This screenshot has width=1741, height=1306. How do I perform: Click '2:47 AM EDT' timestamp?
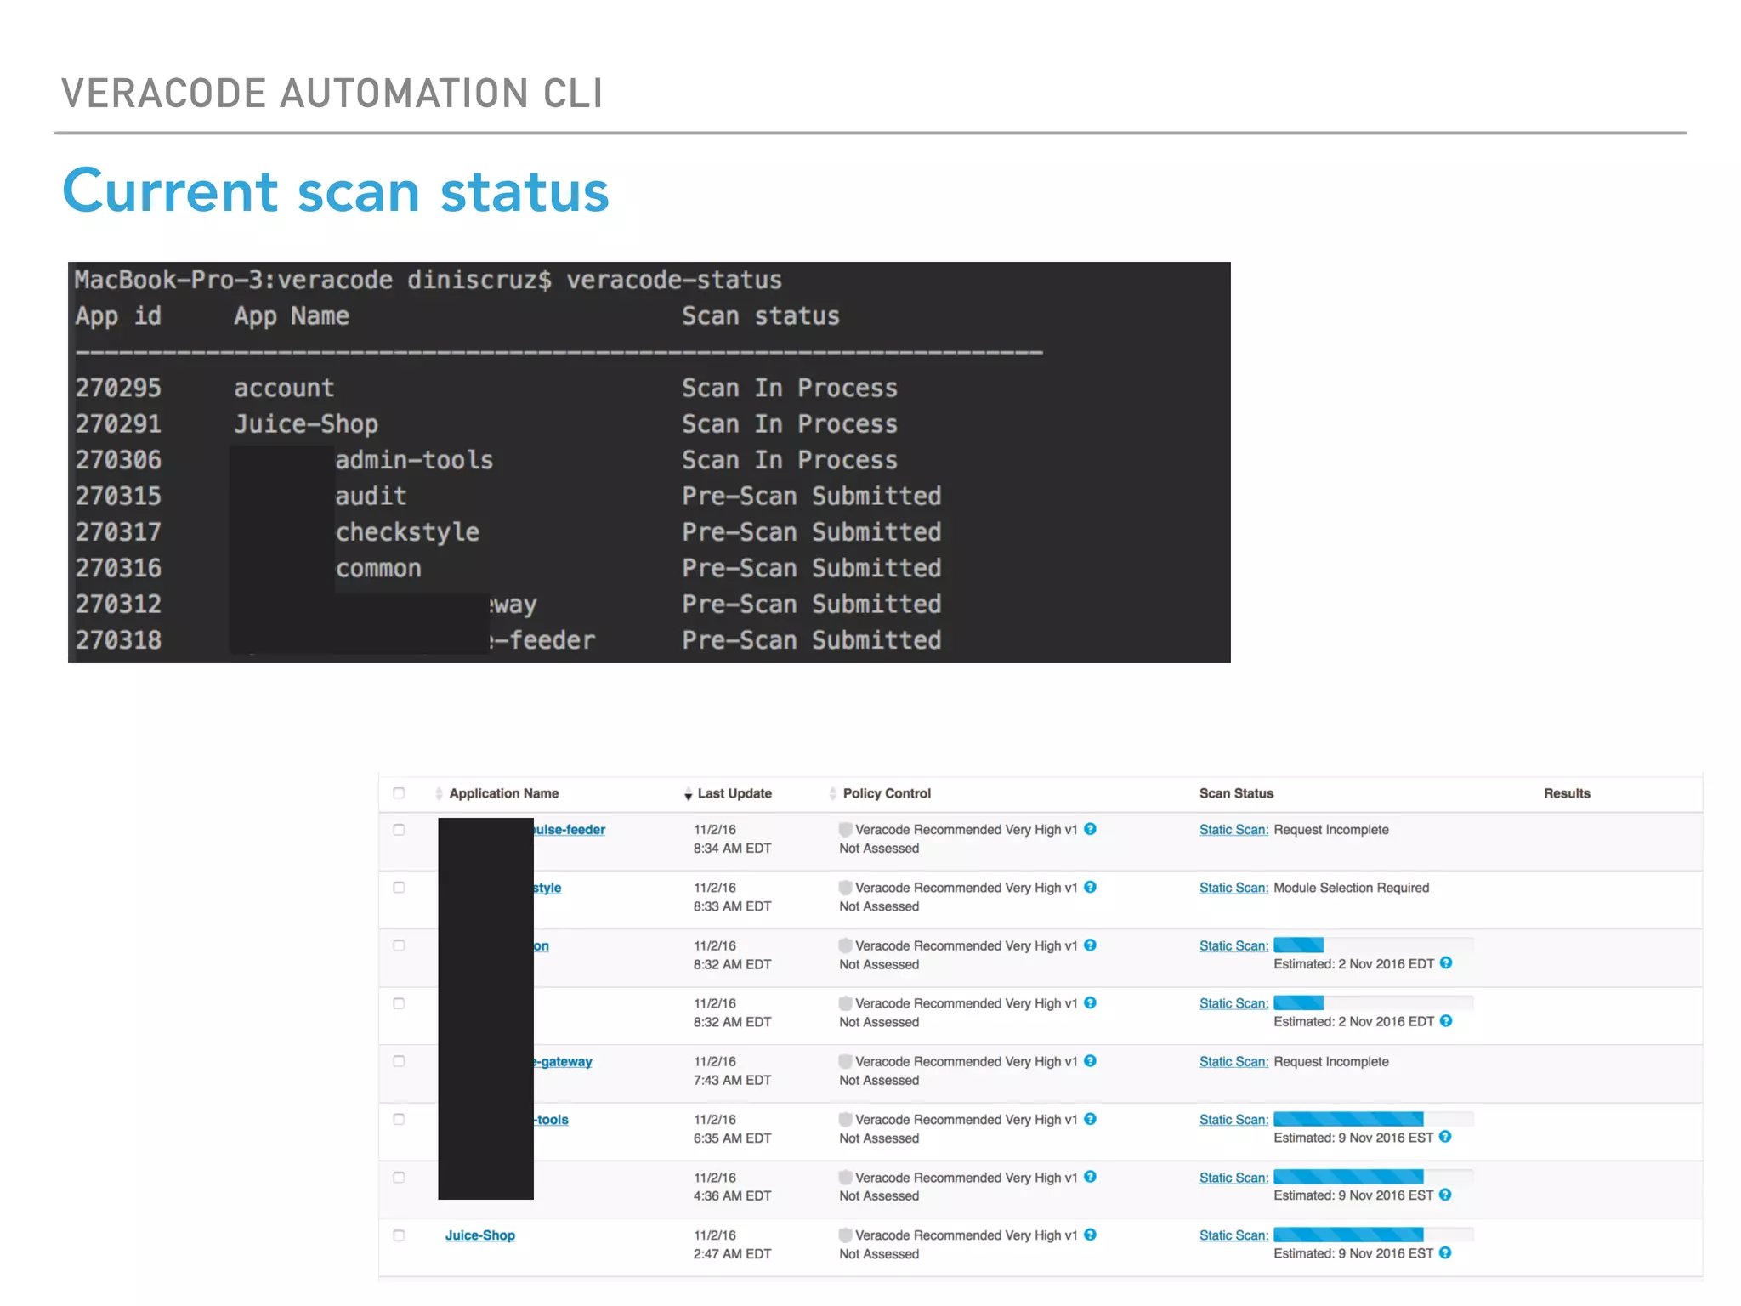[732, 1253]
